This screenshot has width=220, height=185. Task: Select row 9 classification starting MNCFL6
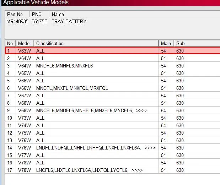[x=85, y=110]
